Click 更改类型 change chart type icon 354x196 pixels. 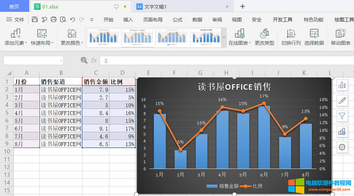coord(265,33)
